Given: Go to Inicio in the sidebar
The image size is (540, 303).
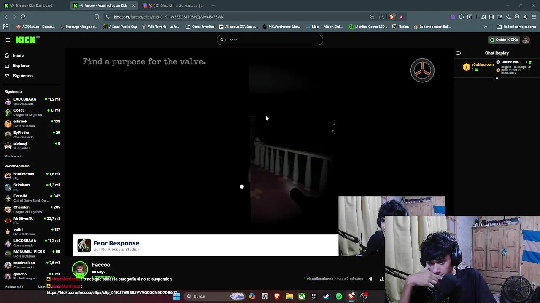Looking at the screenshot, I should (x=18, y=56).
